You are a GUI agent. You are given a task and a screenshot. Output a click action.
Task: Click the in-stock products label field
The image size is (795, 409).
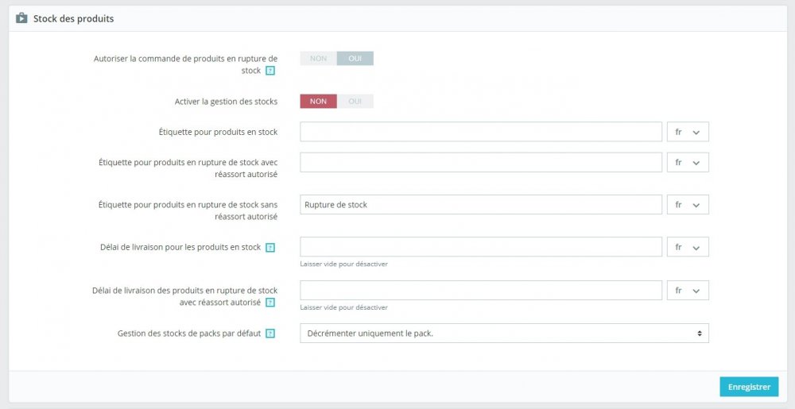481,132
